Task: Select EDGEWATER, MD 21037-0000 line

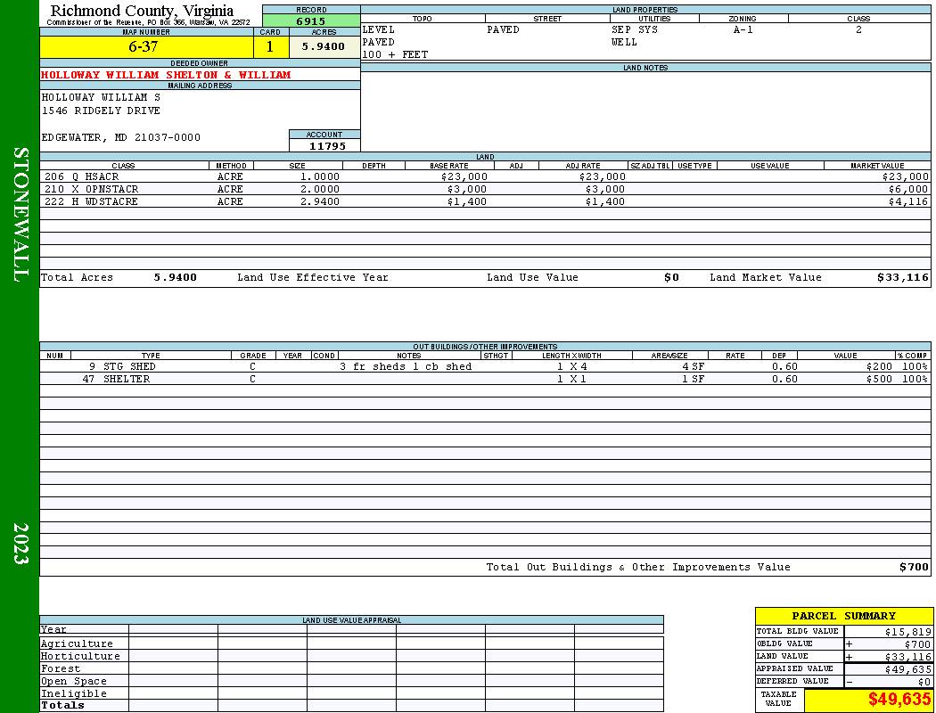Action: click(121, 137)
